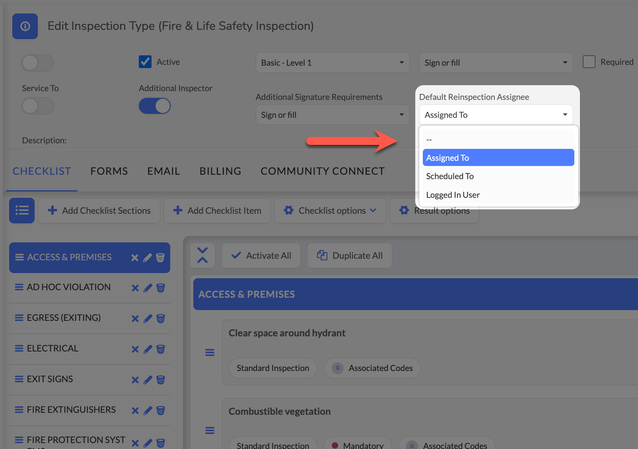Enable the Service To switch
This screenshot has width=638, height=449.
38,106
